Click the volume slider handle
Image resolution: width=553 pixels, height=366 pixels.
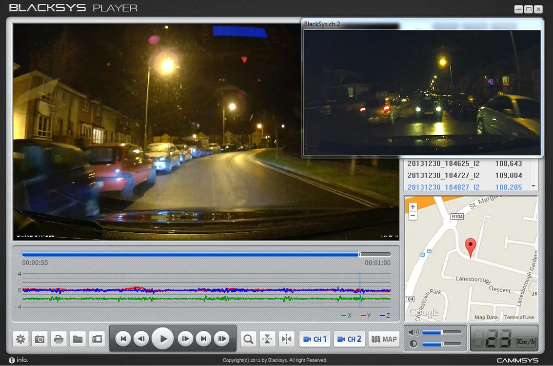click(x=441, y=332)
